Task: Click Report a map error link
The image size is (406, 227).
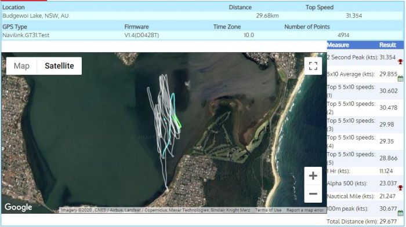Action: pyautogui.click(x=304, y=210)
